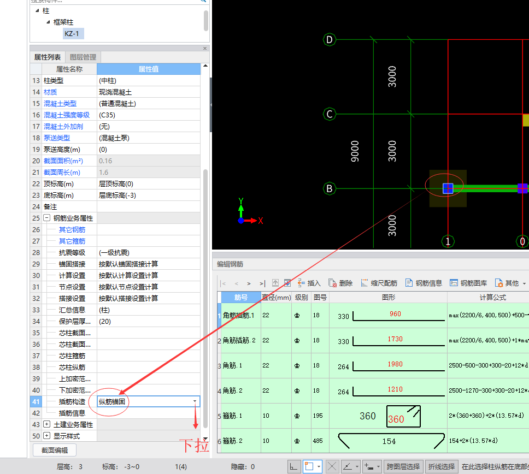Viewport: 529px width, 474px height.
Task: Go to first rebar row navigation arrow
Action: point(224,283)
